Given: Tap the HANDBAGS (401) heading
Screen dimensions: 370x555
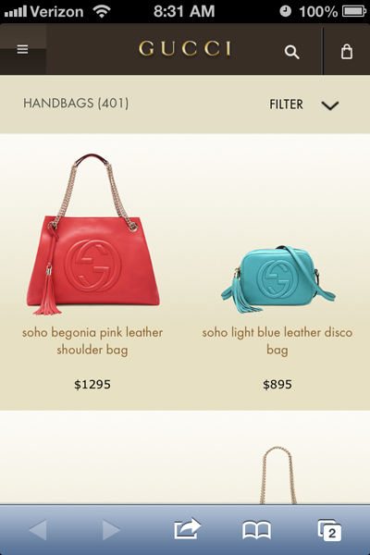Looking at the screenshot, I should pyautogui.click(x=76, y=104).
